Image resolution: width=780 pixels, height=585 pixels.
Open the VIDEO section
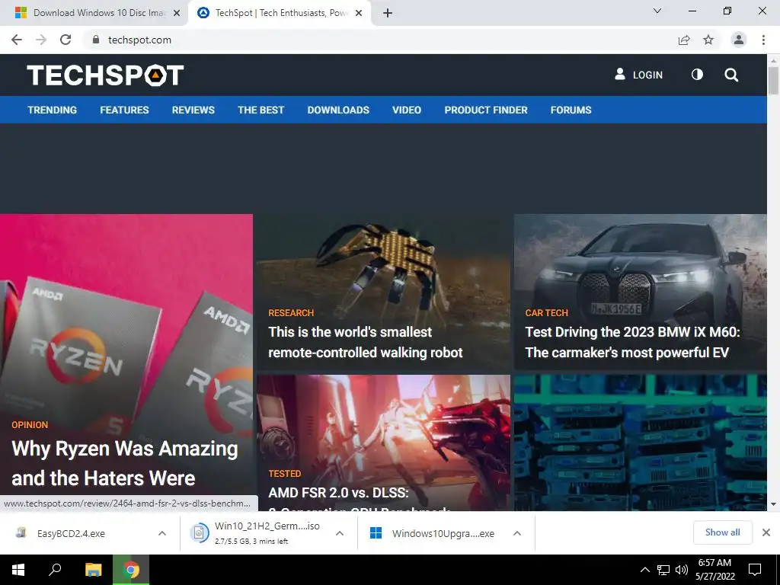click(407, 110)
